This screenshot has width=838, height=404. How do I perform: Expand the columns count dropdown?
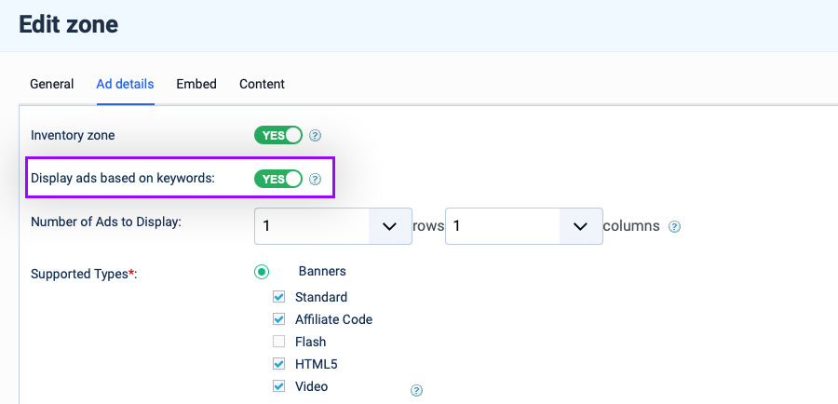(523, 226)
